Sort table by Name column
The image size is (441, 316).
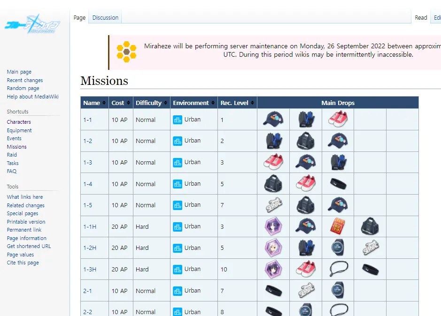tap(94, 103)
